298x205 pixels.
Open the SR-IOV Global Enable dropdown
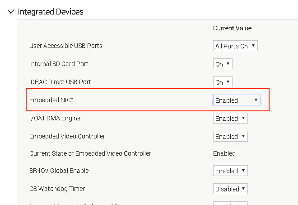point(230,171)
